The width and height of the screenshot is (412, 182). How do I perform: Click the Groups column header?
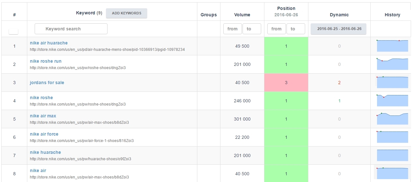click(x=209, y=15)
